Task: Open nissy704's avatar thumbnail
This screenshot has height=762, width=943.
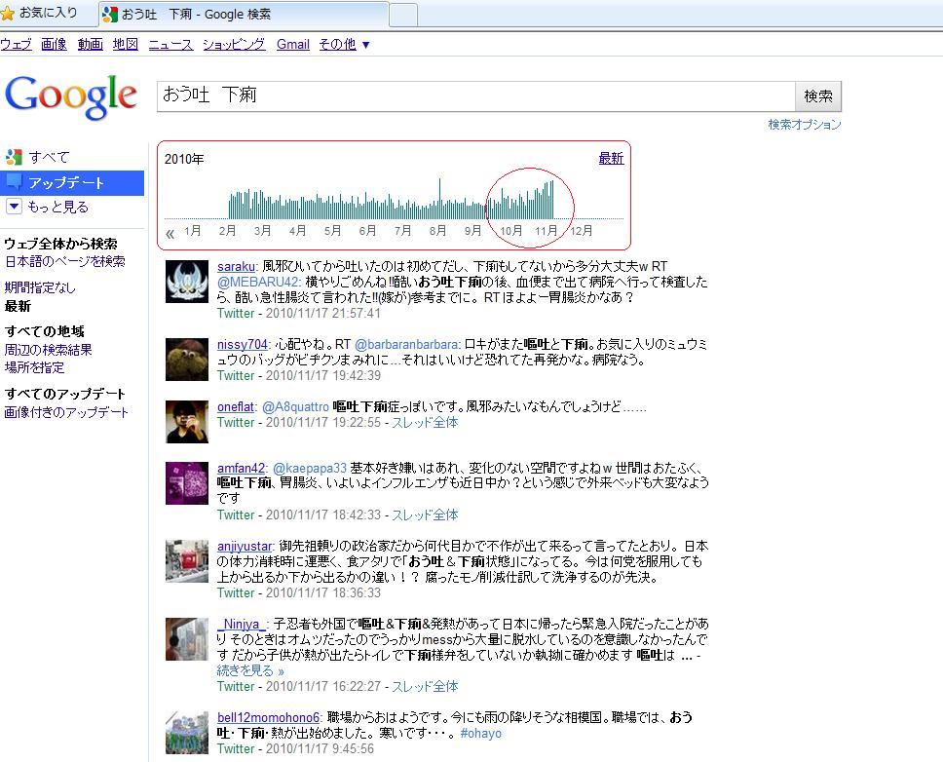Action: coord(187,360)
